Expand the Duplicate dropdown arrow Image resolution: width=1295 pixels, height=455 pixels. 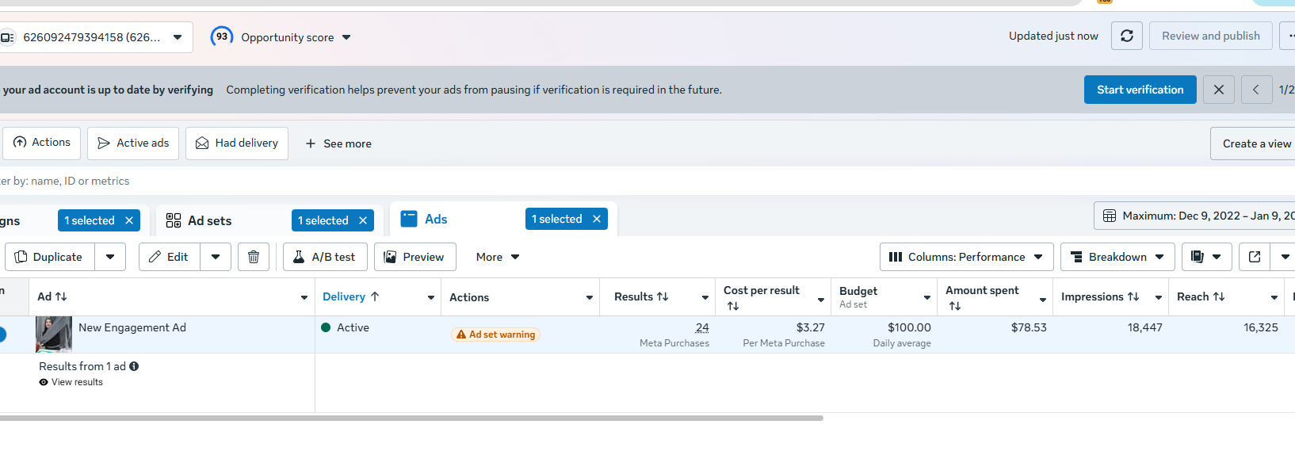tap(110, 257)
